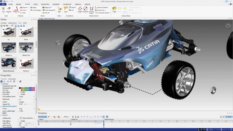The height and width of the screenshot is (131, 233).
Task: Switch to the ANIMATE ribbon tab
Action: 87,4
